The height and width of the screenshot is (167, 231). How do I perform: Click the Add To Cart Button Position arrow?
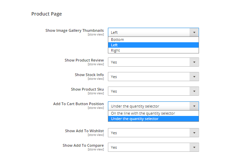[194, 106]
